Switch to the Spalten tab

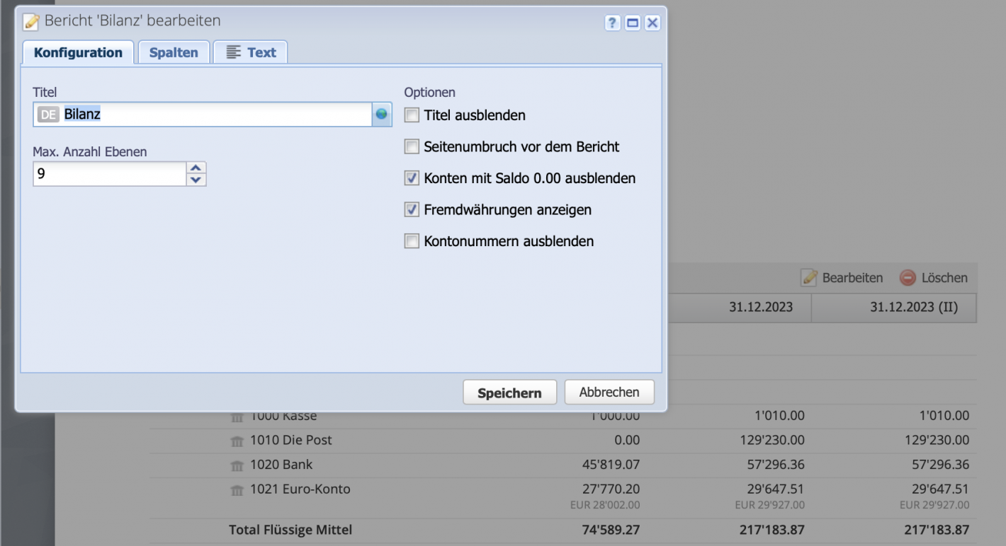click(x=174, y=52)
